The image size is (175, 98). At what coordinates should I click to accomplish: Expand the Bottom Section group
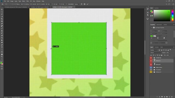(153, 68)
